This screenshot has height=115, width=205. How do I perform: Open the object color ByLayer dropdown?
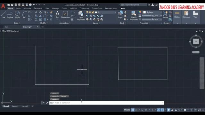click(x=152, y=12)
